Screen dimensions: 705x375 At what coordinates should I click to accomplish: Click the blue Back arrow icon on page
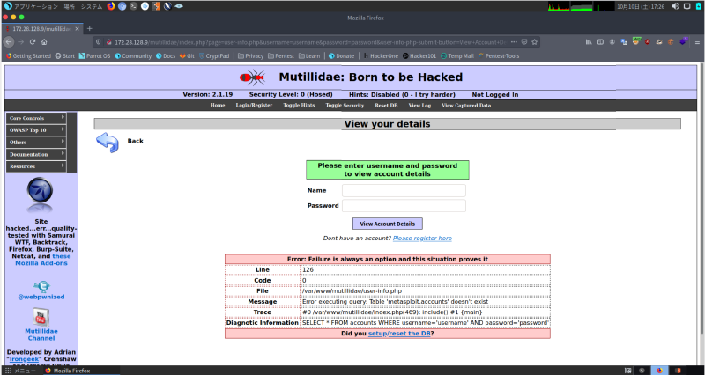tap(107, 142)
